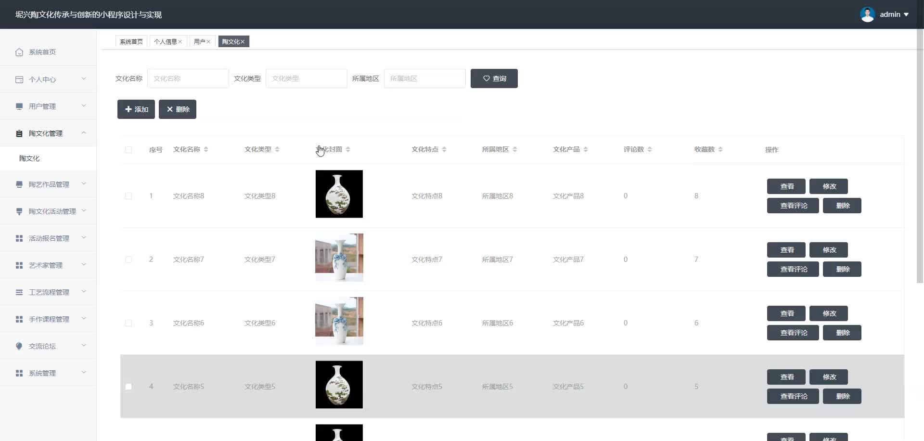The width and height of the screenshot is (924, 441).
Task: Close the 用户 tab with its X
Action: [208, 42]
